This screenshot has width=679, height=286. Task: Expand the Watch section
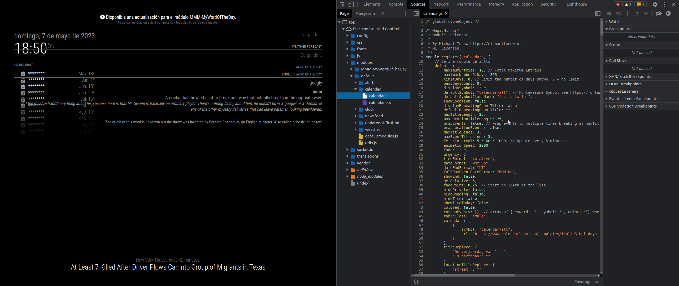coord(615,22)
